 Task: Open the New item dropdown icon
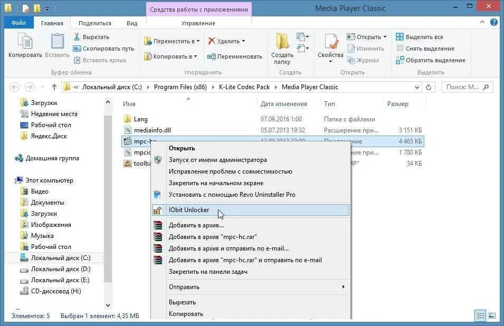[x=302, y=36]
